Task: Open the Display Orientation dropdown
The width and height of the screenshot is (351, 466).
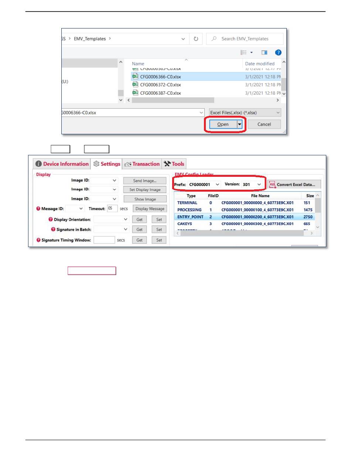Action: coord(125,219)
